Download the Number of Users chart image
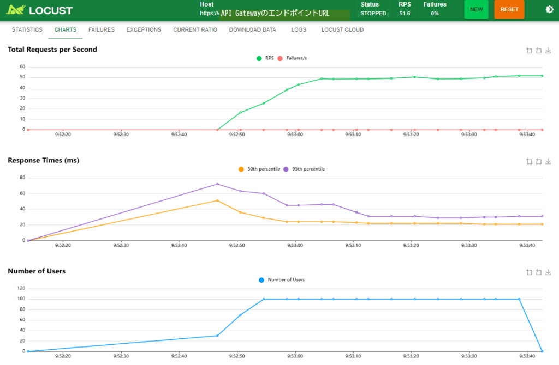 (548, 272)
